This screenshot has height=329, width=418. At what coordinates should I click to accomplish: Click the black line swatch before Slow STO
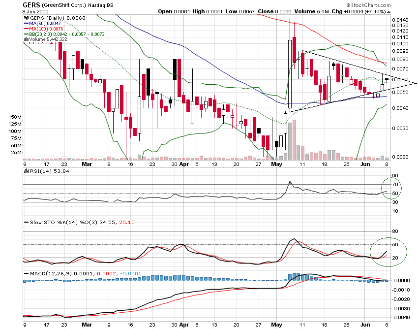pyautogui.click(x=26, y=222)
